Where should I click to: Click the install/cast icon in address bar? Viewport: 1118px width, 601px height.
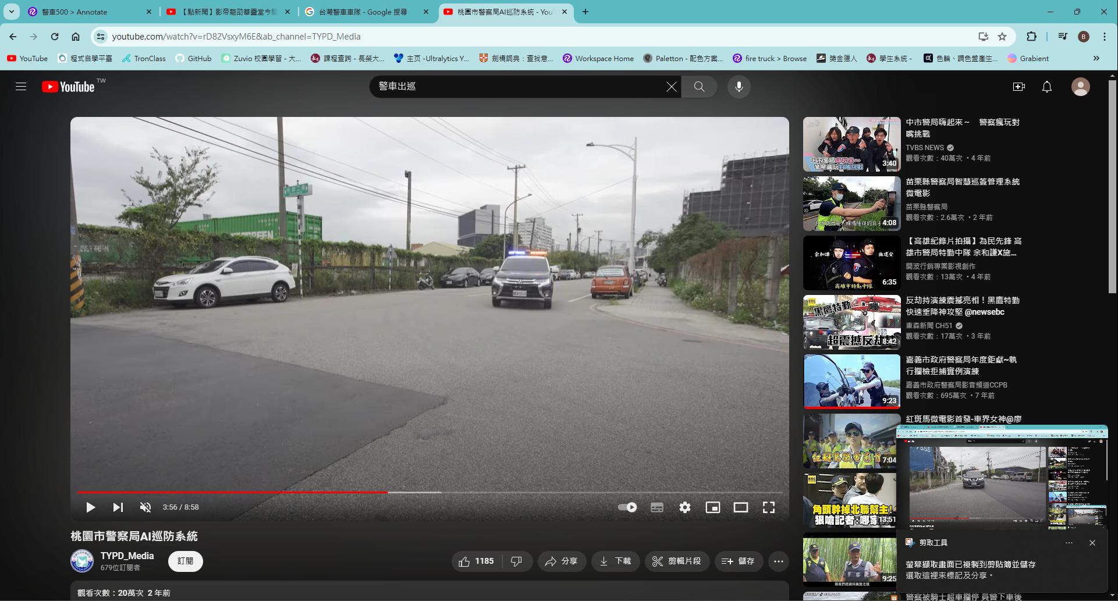click(983, 37)
